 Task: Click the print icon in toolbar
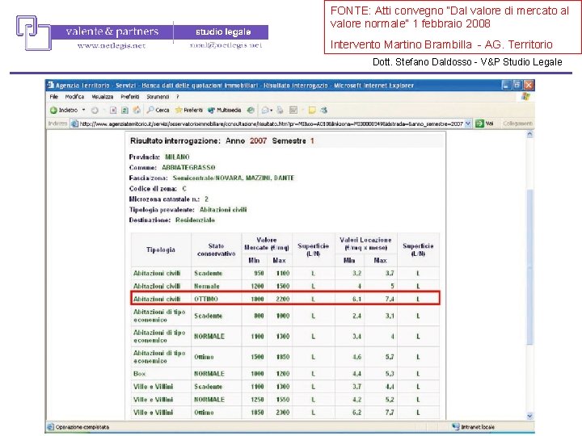(280, 110)
